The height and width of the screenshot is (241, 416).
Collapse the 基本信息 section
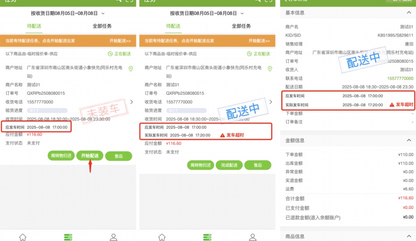(x=407, y=13)
